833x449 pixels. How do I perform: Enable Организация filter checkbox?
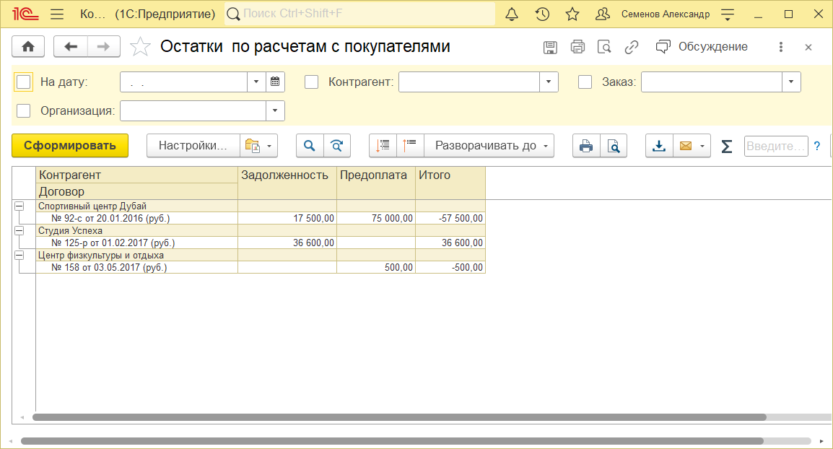click(23, 110)
